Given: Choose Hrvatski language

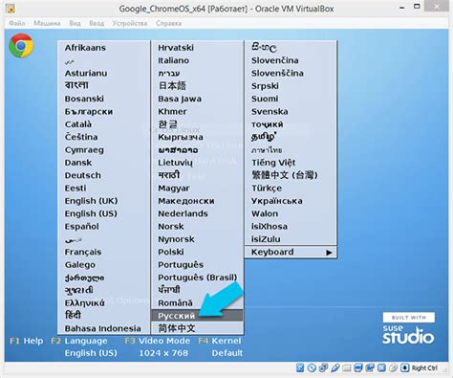Looking at the screenshot, I should tap(176, 48).
